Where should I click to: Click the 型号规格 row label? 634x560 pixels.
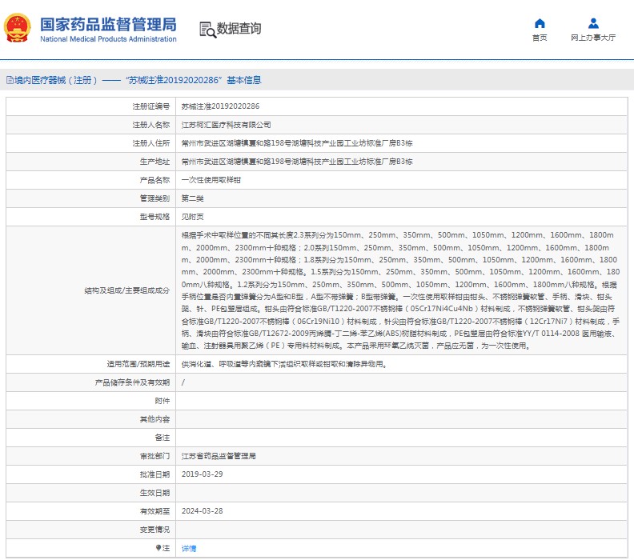click(154, 217)
